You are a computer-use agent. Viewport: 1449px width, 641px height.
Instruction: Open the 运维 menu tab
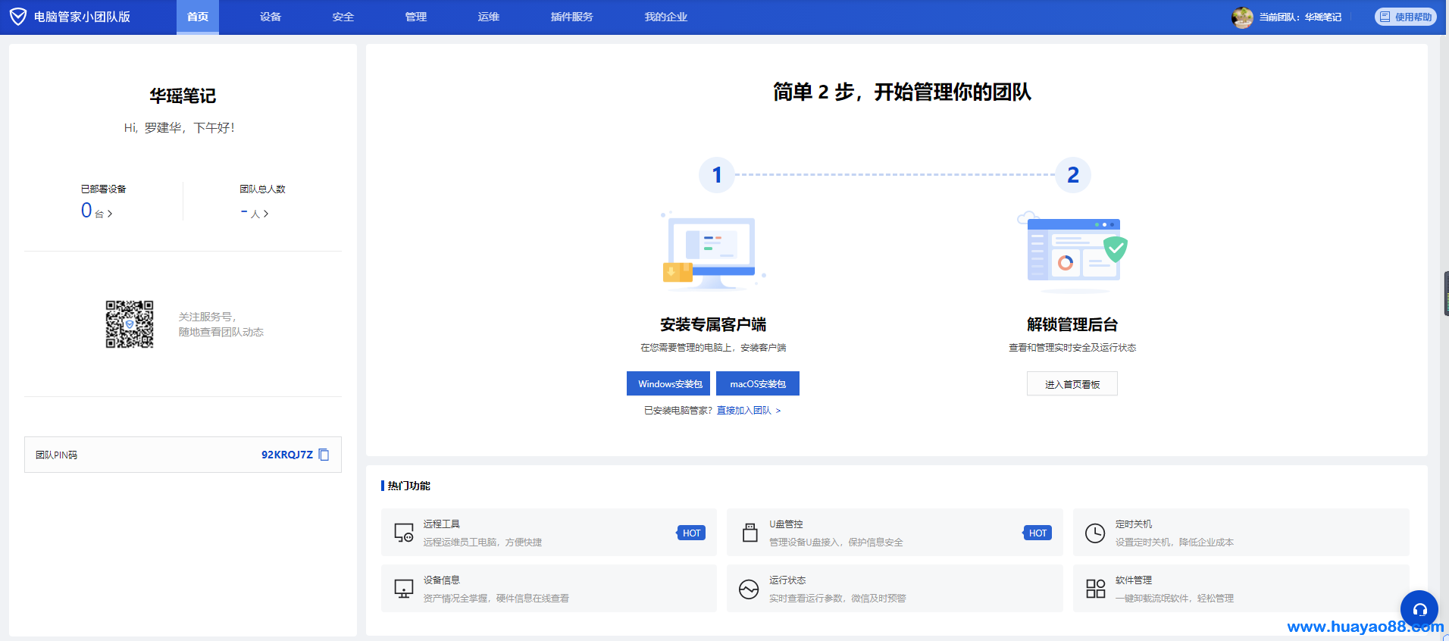(489, 17)
